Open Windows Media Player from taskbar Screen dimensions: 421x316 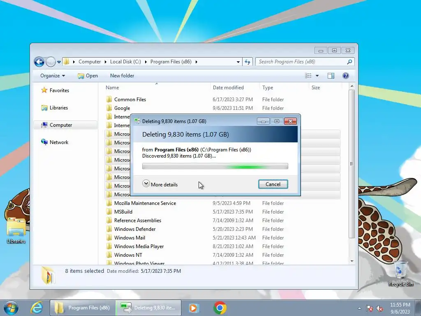coord(193,308)
